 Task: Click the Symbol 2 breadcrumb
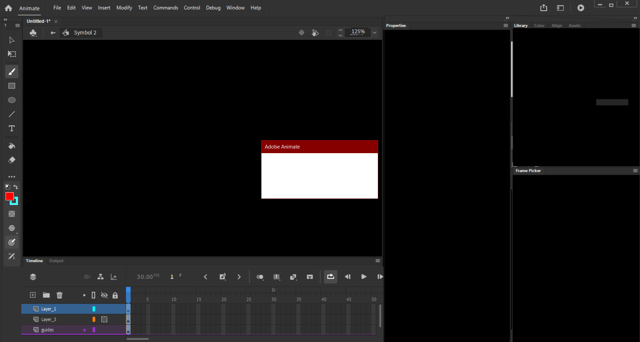pyautogui.click(x=85, y=33)
